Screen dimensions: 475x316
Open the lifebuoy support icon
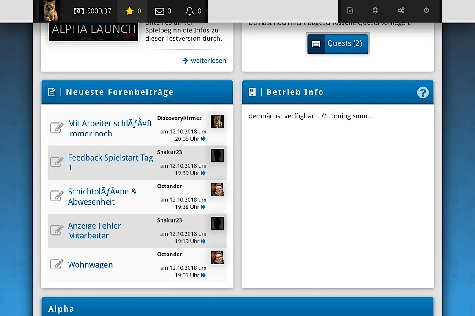[x=375, y=11]
